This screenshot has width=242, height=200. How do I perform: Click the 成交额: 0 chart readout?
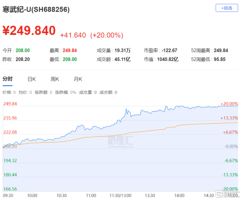point(108,92)
